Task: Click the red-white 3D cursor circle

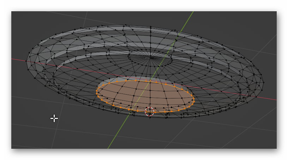Action: point(150,111)
